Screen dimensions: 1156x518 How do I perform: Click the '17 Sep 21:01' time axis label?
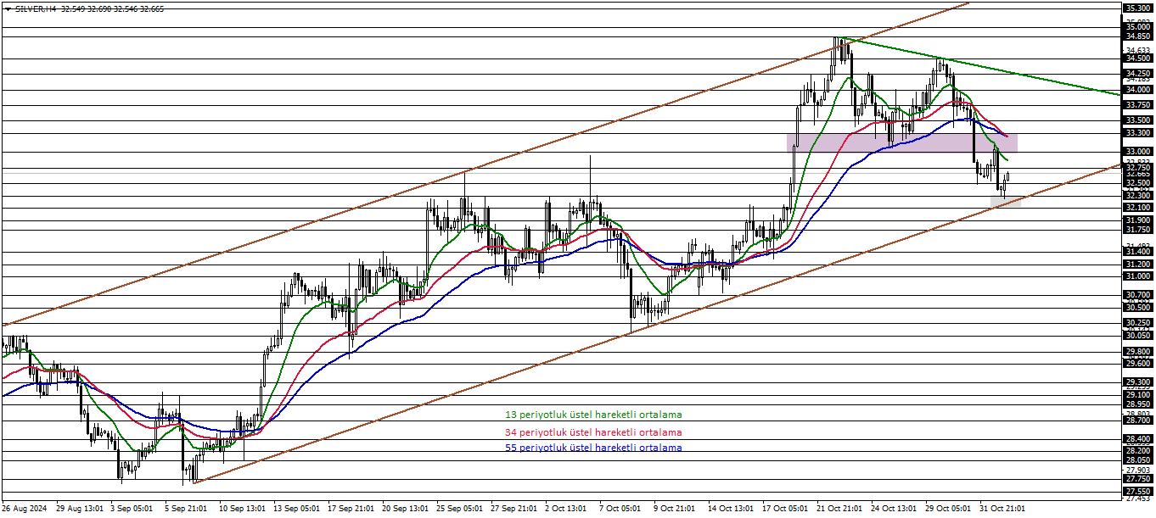pos(351,509)
